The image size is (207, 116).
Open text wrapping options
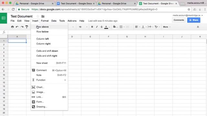tap(149, 27)
